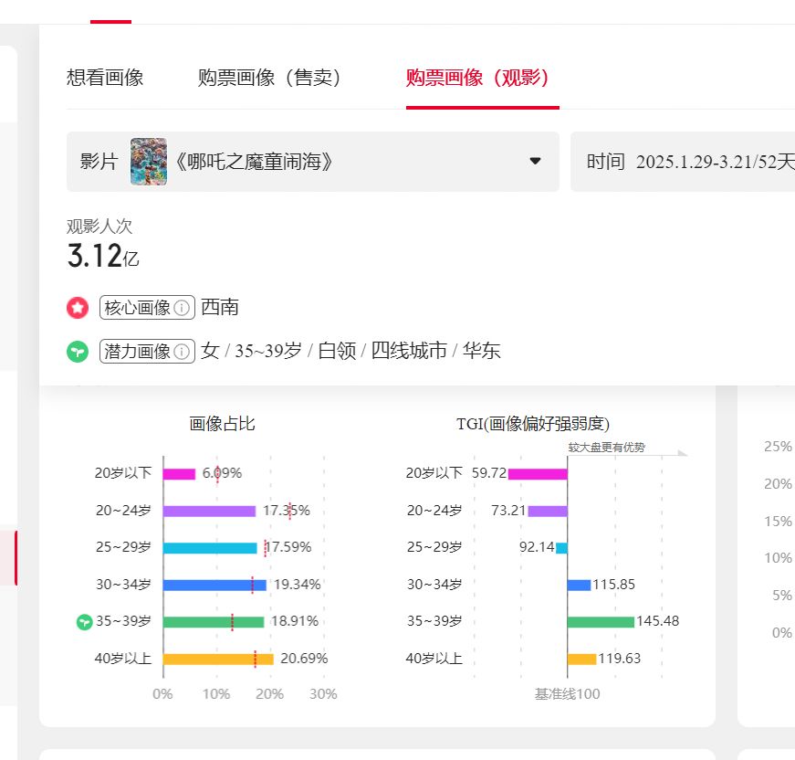The height and width of the screenshot is (760, 795).
Task: Click the red star core portrait icon
Action: [x=78, y=308]
